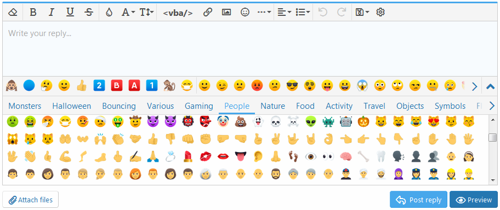Apply strikethrough formatting
Viewport: 500px width, 210px height.
[x=89, y=13]
